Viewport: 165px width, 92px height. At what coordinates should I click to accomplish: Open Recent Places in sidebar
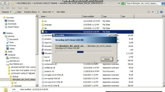[x=13, y=27]
